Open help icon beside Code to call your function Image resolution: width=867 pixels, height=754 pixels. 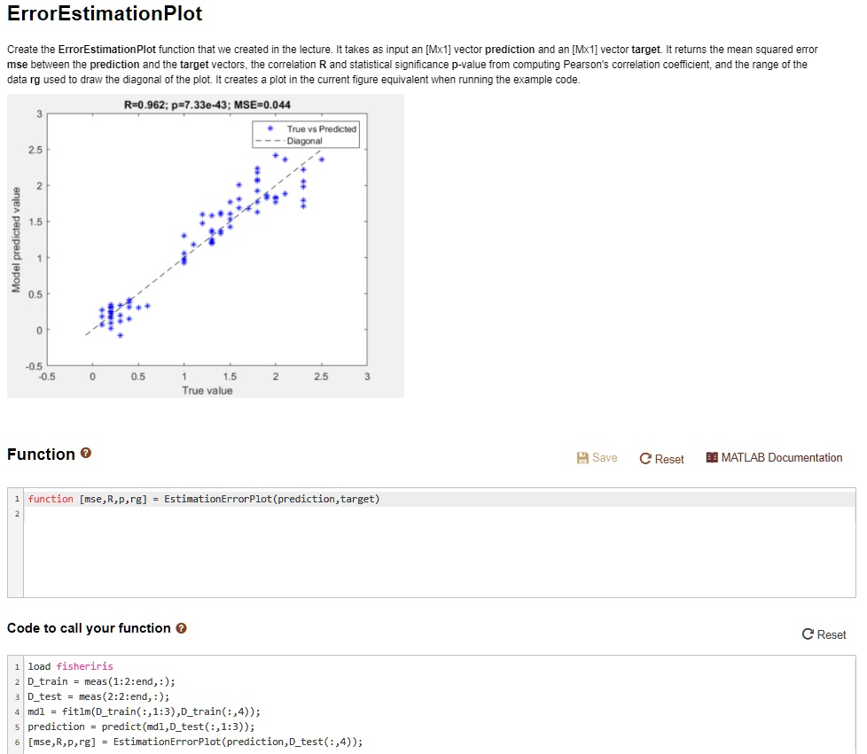[x=181, y=628]
